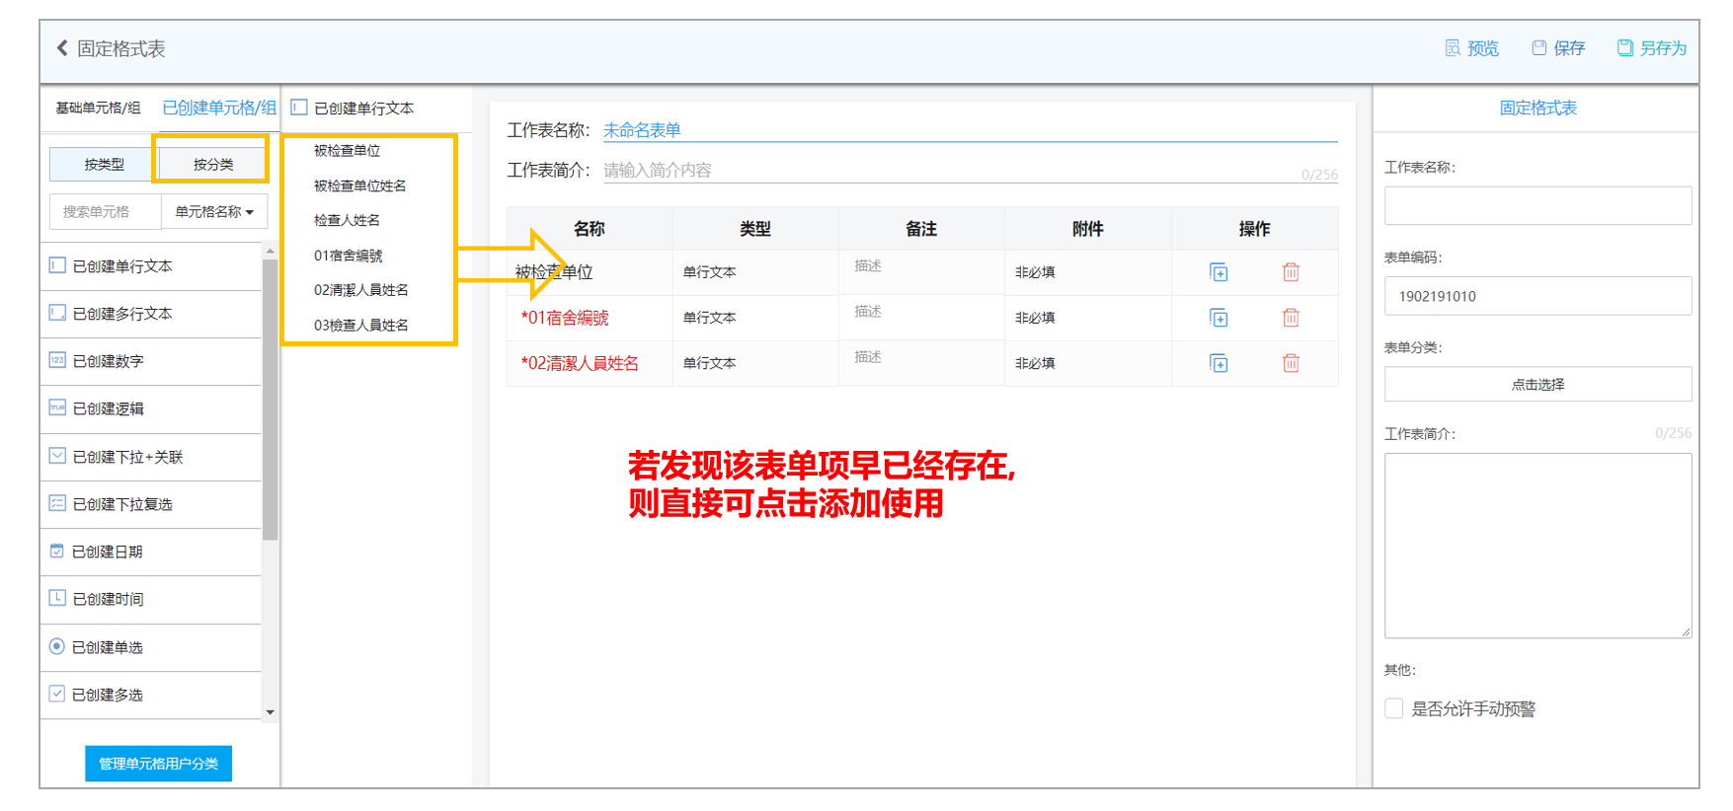Viewport: 1733px width, 811px height.
Task: Copy the 01宿舍編號 table row
Action: click(x=1219, y=318)
